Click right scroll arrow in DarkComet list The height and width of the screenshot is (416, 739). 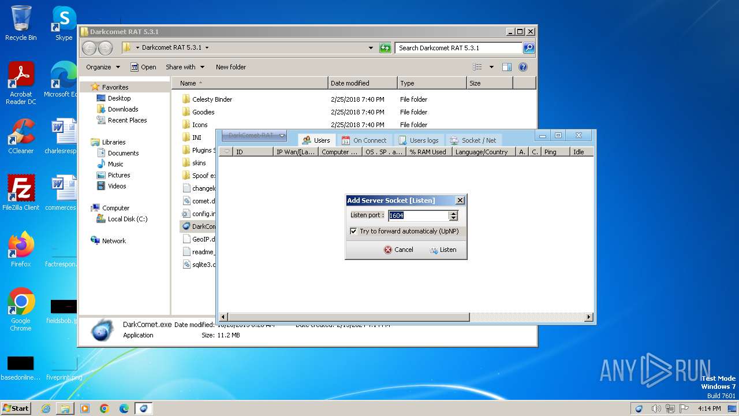coord(589,317)
